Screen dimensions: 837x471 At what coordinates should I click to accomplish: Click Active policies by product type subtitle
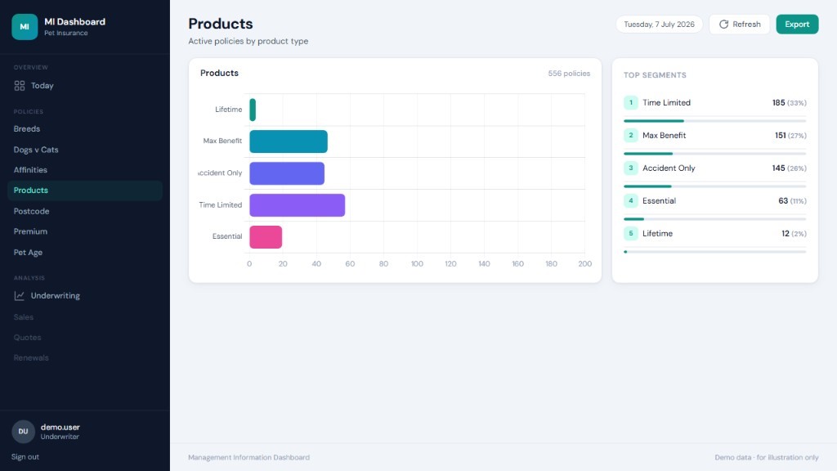click(x=248, y=41)
